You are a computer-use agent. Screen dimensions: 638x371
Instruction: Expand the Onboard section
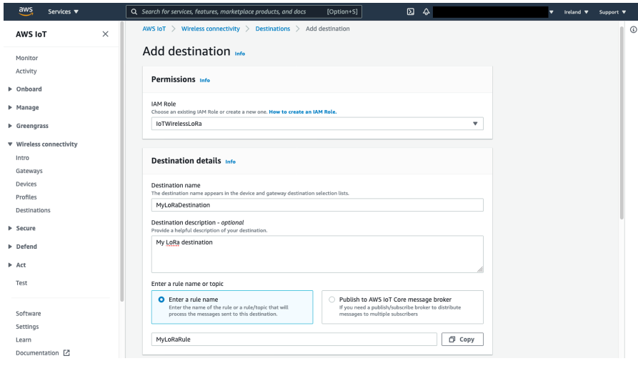(x=10, y=89)
